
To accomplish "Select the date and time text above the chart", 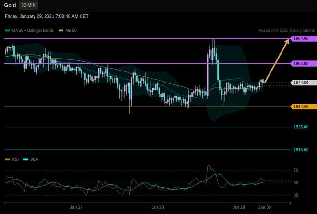I will tap(47, 16).
